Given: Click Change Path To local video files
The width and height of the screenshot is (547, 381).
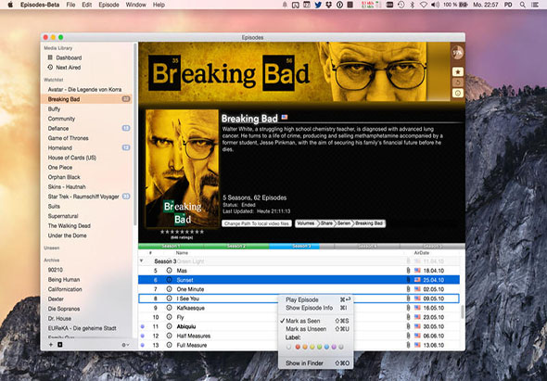Looking at the screenshot, I should (x=257, y=223).
